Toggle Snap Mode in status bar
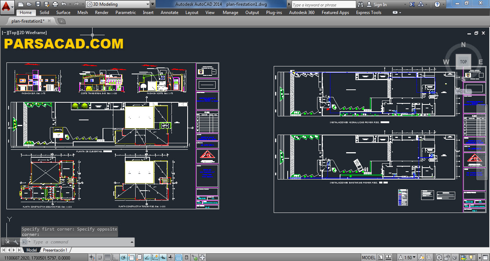 pos(100,257)
